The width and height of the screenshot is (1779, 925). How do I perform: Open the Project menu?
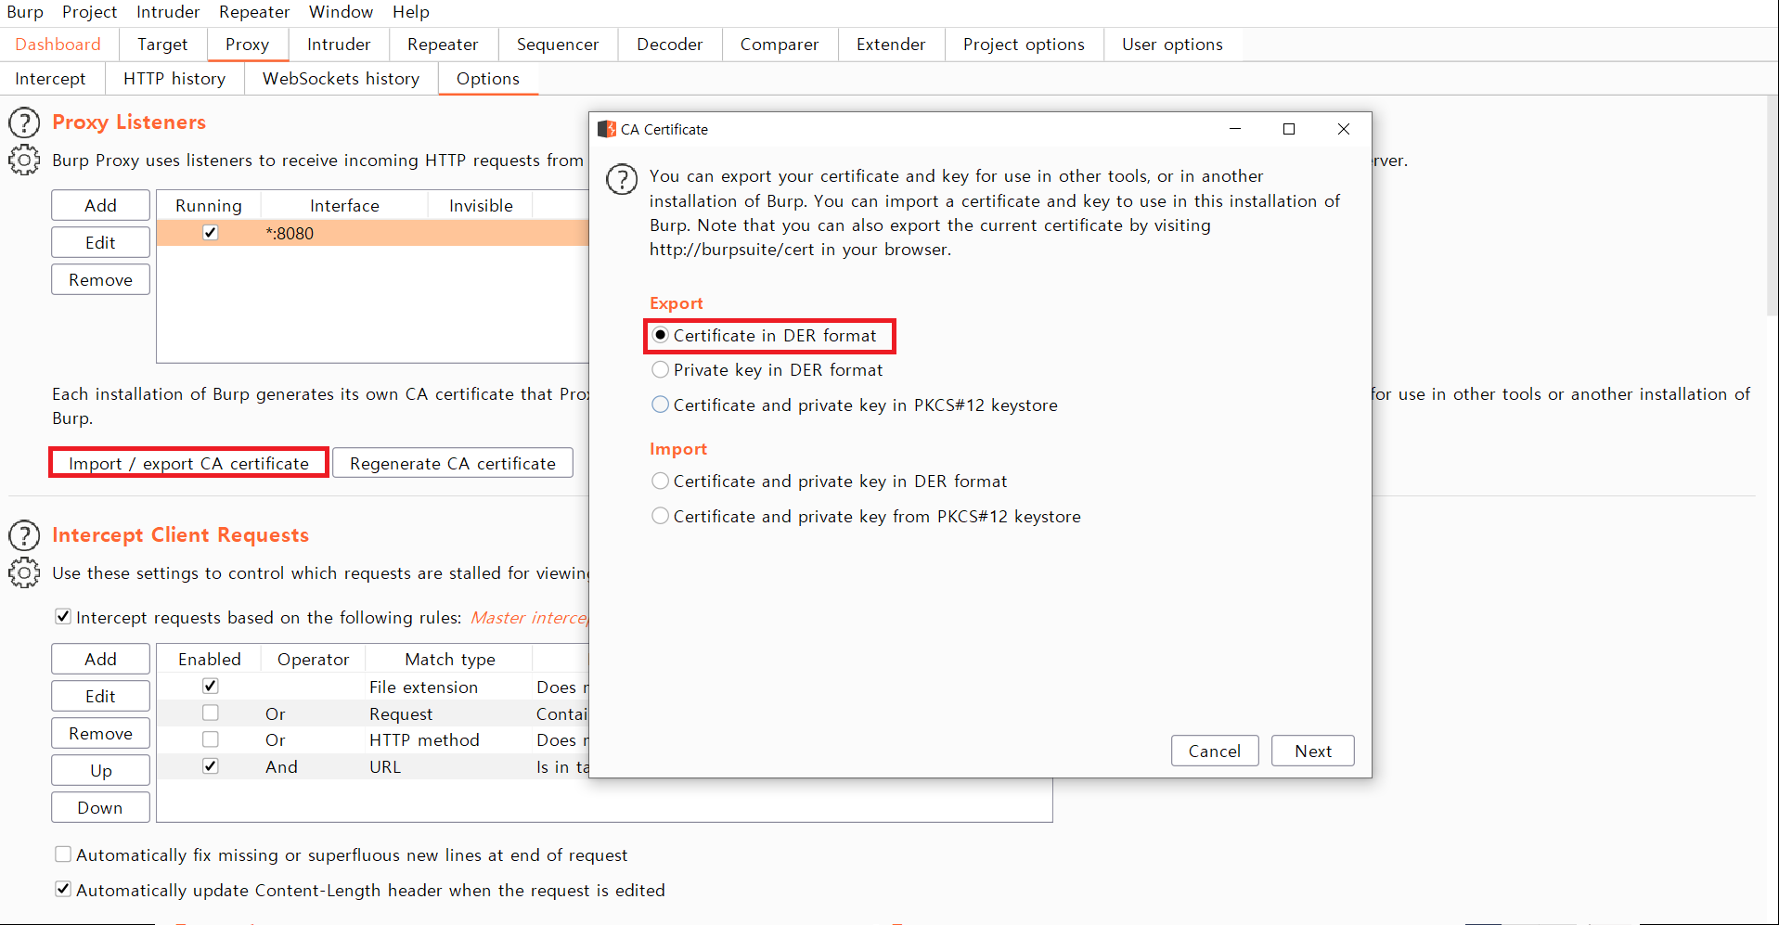90,12
